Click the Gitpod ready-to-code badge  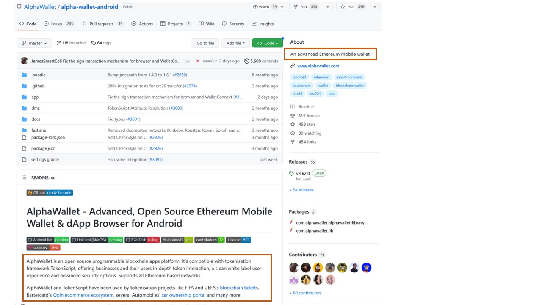pyautogui.click(x=50, y=193)
